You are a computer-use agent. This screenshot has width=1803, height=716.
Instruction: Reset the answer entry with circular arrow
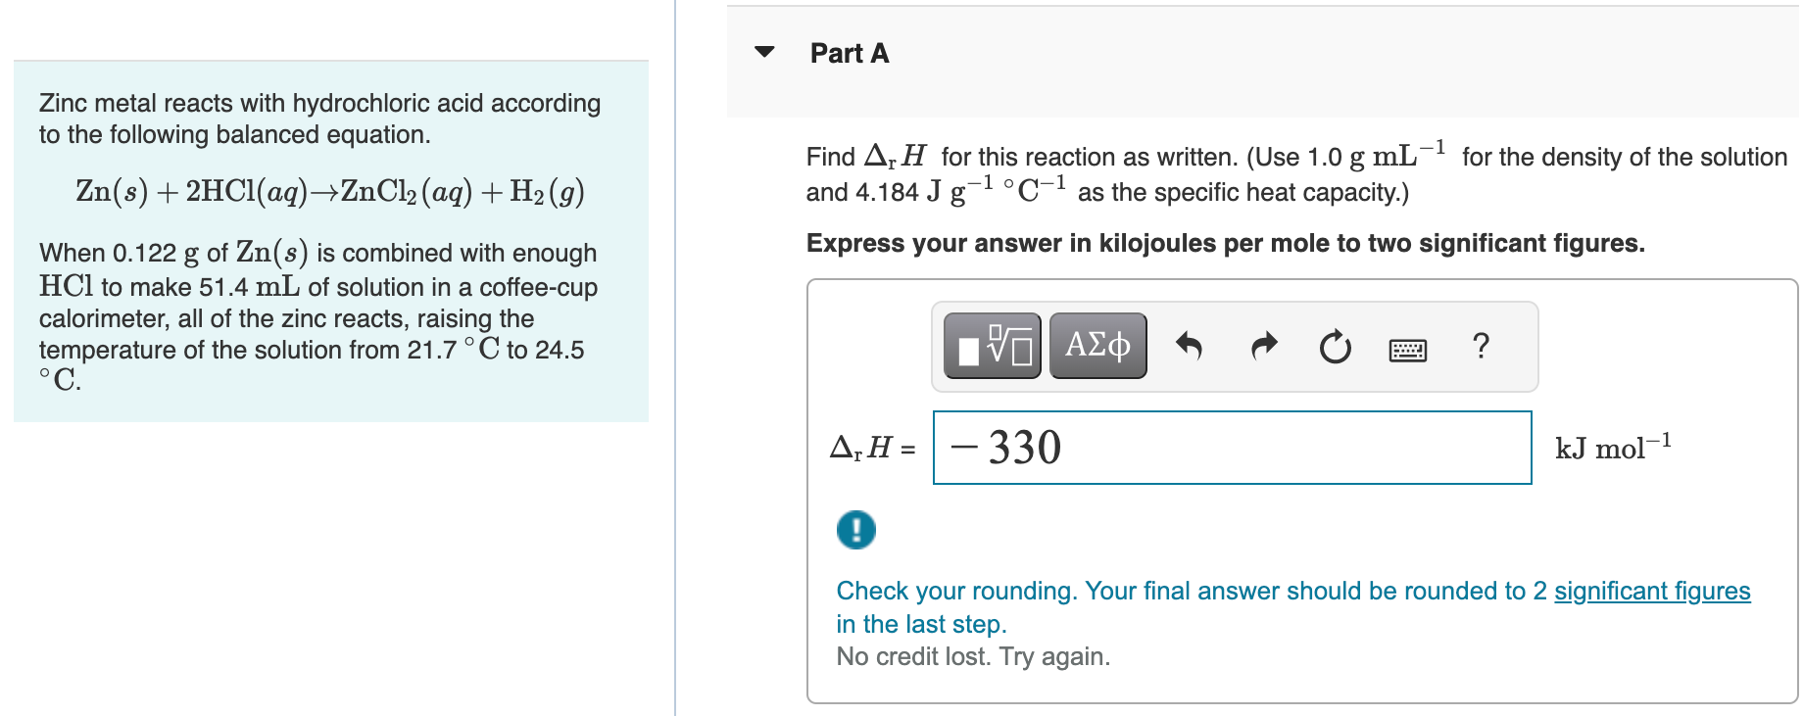[1335, 345]
